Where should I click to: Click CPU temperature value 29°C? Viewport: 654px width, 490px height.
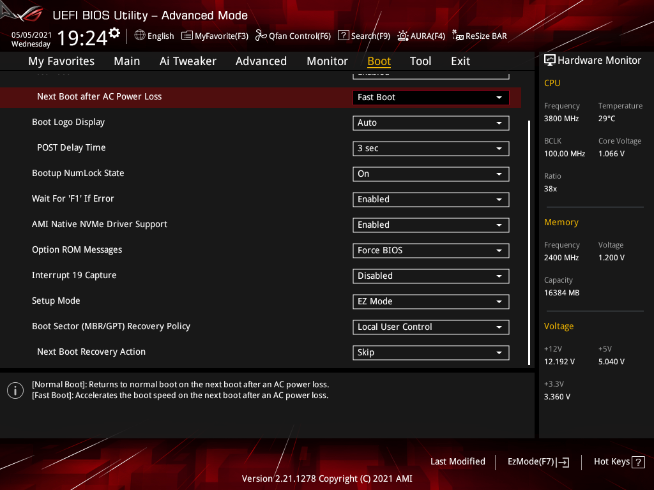coord(607,119)
